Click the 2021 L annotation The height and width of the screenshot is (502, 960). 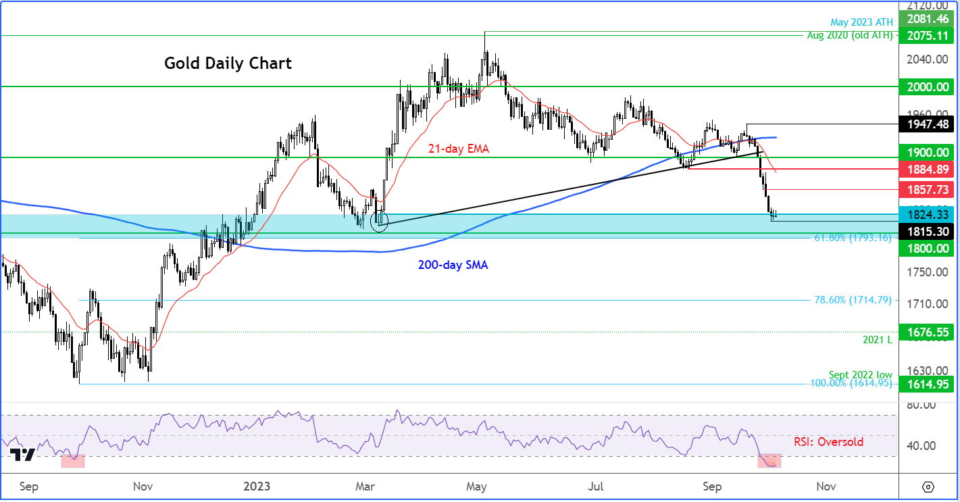point(878,340)
